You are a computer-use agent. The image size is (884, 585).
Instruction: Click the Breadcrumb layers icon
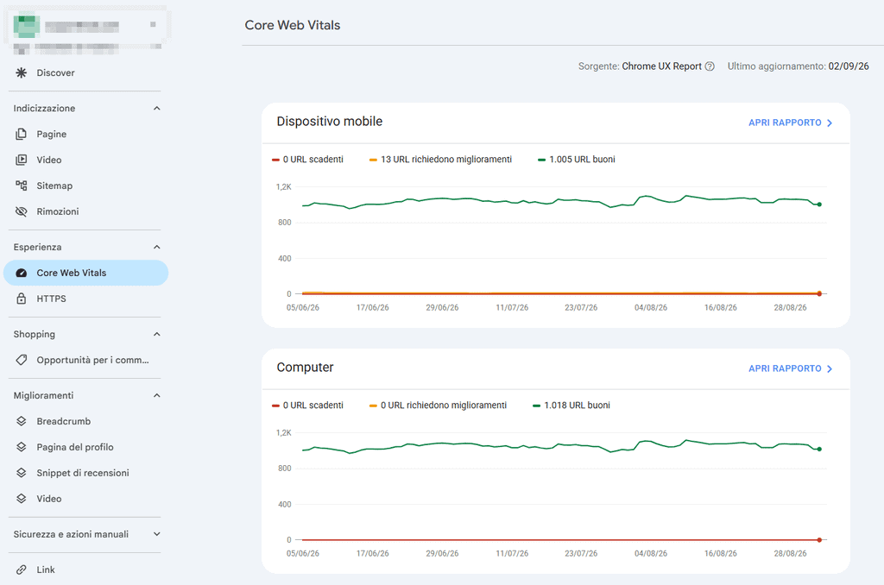pyautogui.click(x=22, y=421)
